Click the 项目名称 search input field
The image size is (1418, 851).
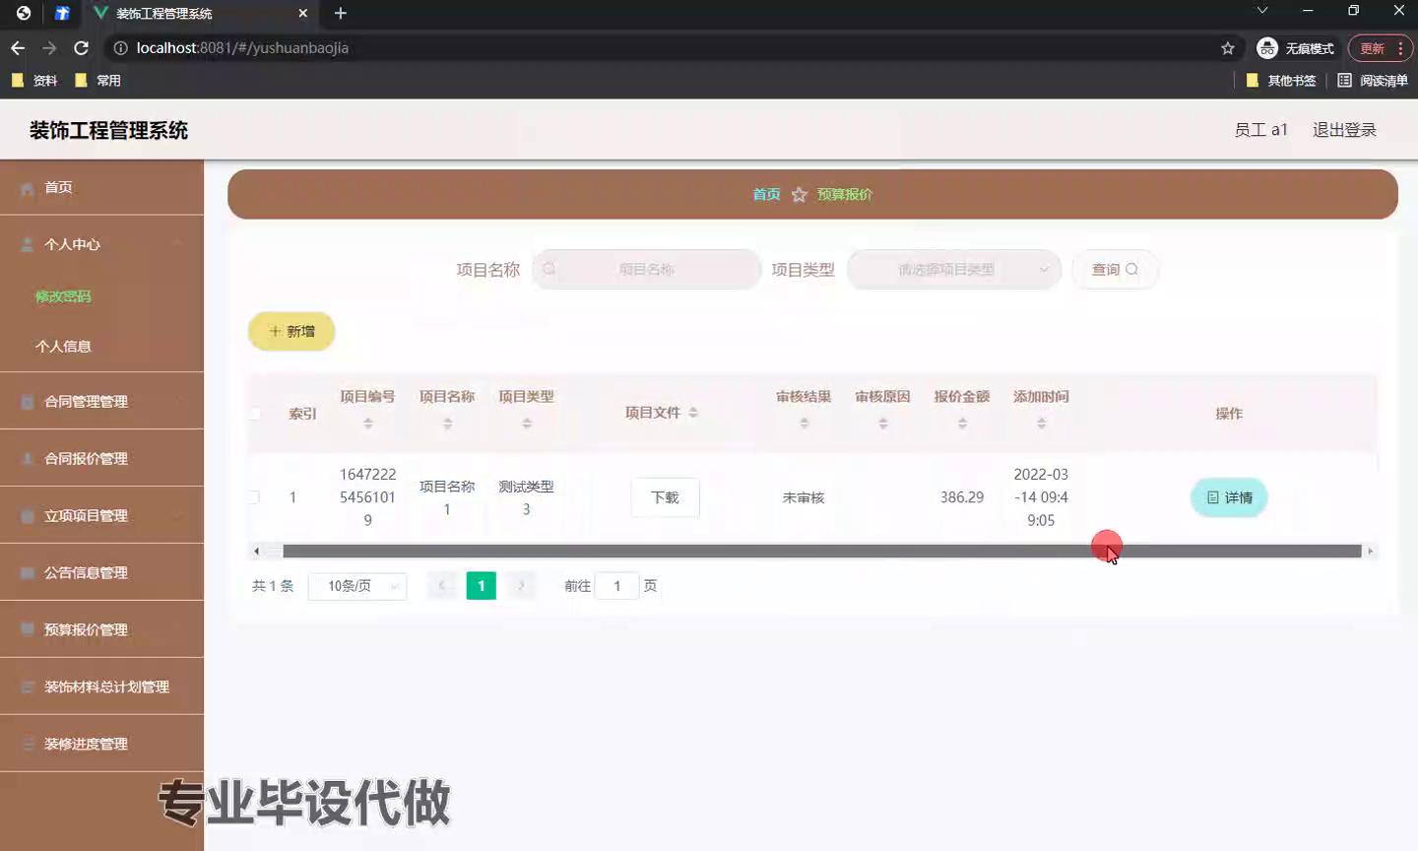click(647, 270)
